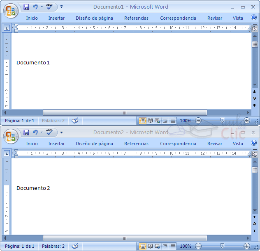Open Select Browse Object in Documento2 scrollbar
This screenshot has width=260, height=251.
[255, 224]
